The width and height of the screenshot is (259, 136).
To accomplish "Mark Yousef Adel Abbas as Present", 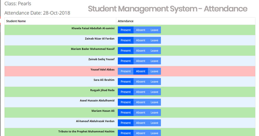I will [x=125, y=71].
